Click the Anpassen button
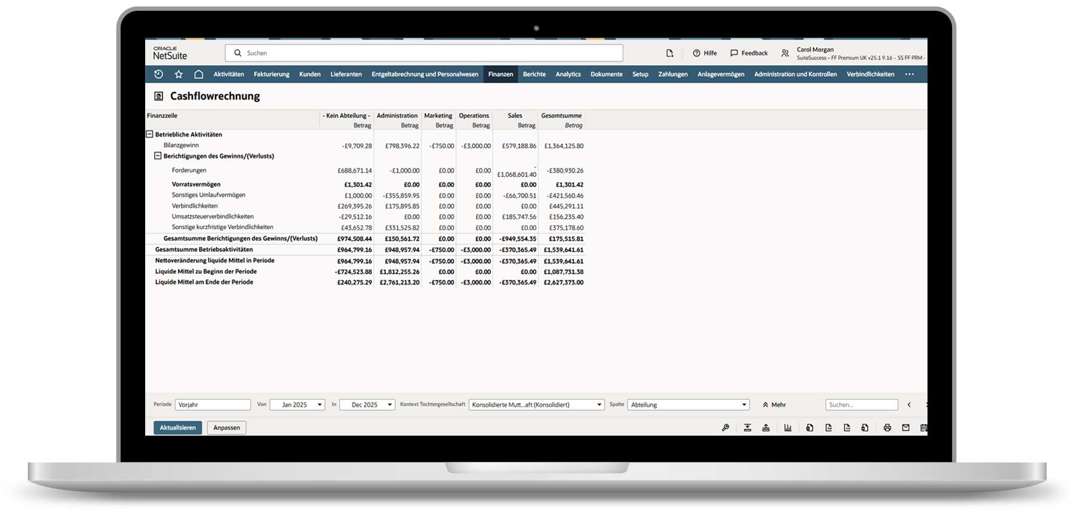 (226, 427)
